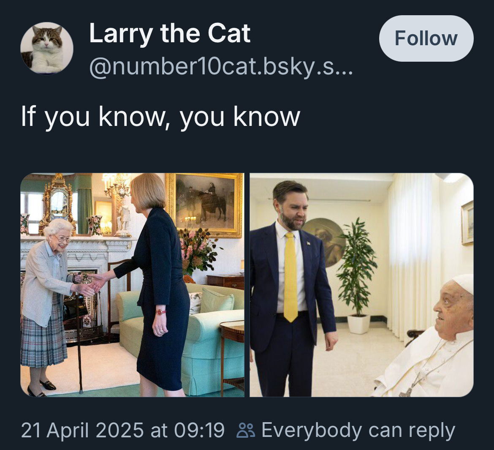Screen dimensions: 494x450
Task: Enlarge the image with the green sofa
Action: 132,285
